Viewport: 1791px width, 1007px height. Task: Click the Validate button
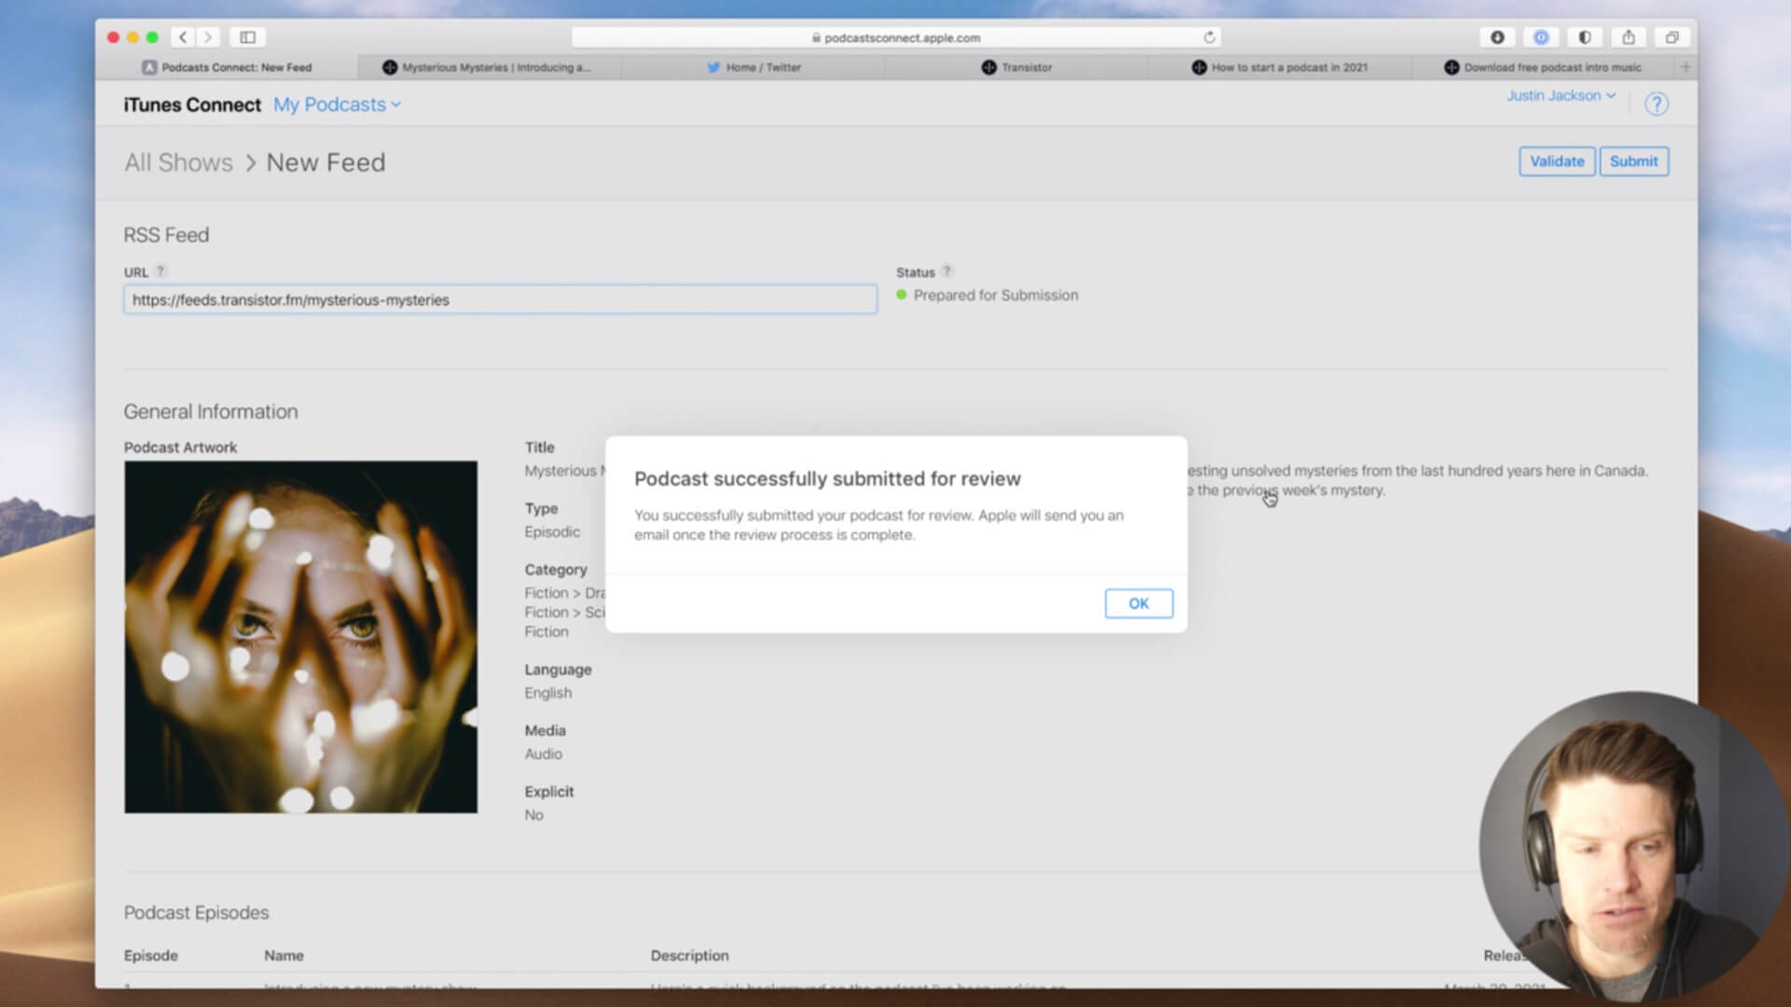1556,161
